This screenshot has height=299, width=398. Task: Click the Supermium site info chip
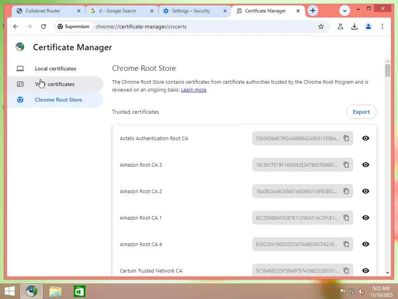[x=73, y=26]
